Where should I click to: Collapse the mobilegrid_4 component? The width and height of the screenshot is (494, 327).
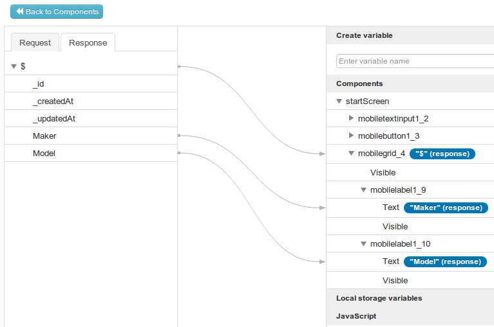(352, 154)
